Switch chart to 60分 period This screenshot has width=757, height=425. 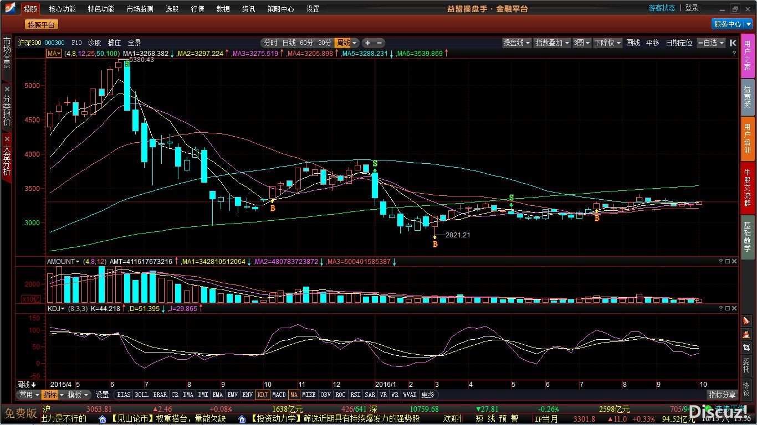coord(306,43)
